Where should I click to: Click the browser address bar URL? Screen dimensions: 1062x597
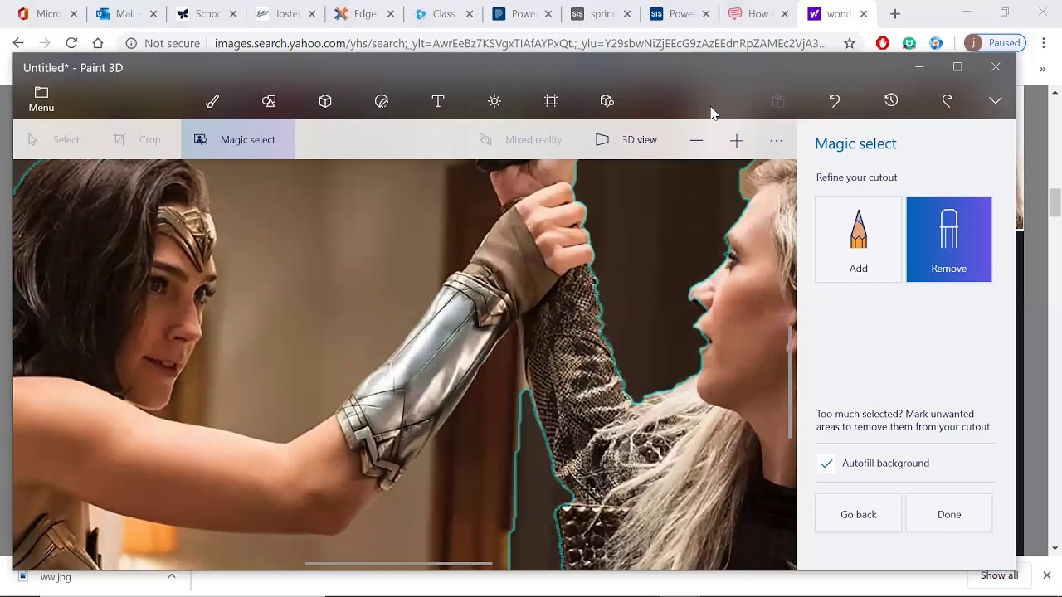520,43
